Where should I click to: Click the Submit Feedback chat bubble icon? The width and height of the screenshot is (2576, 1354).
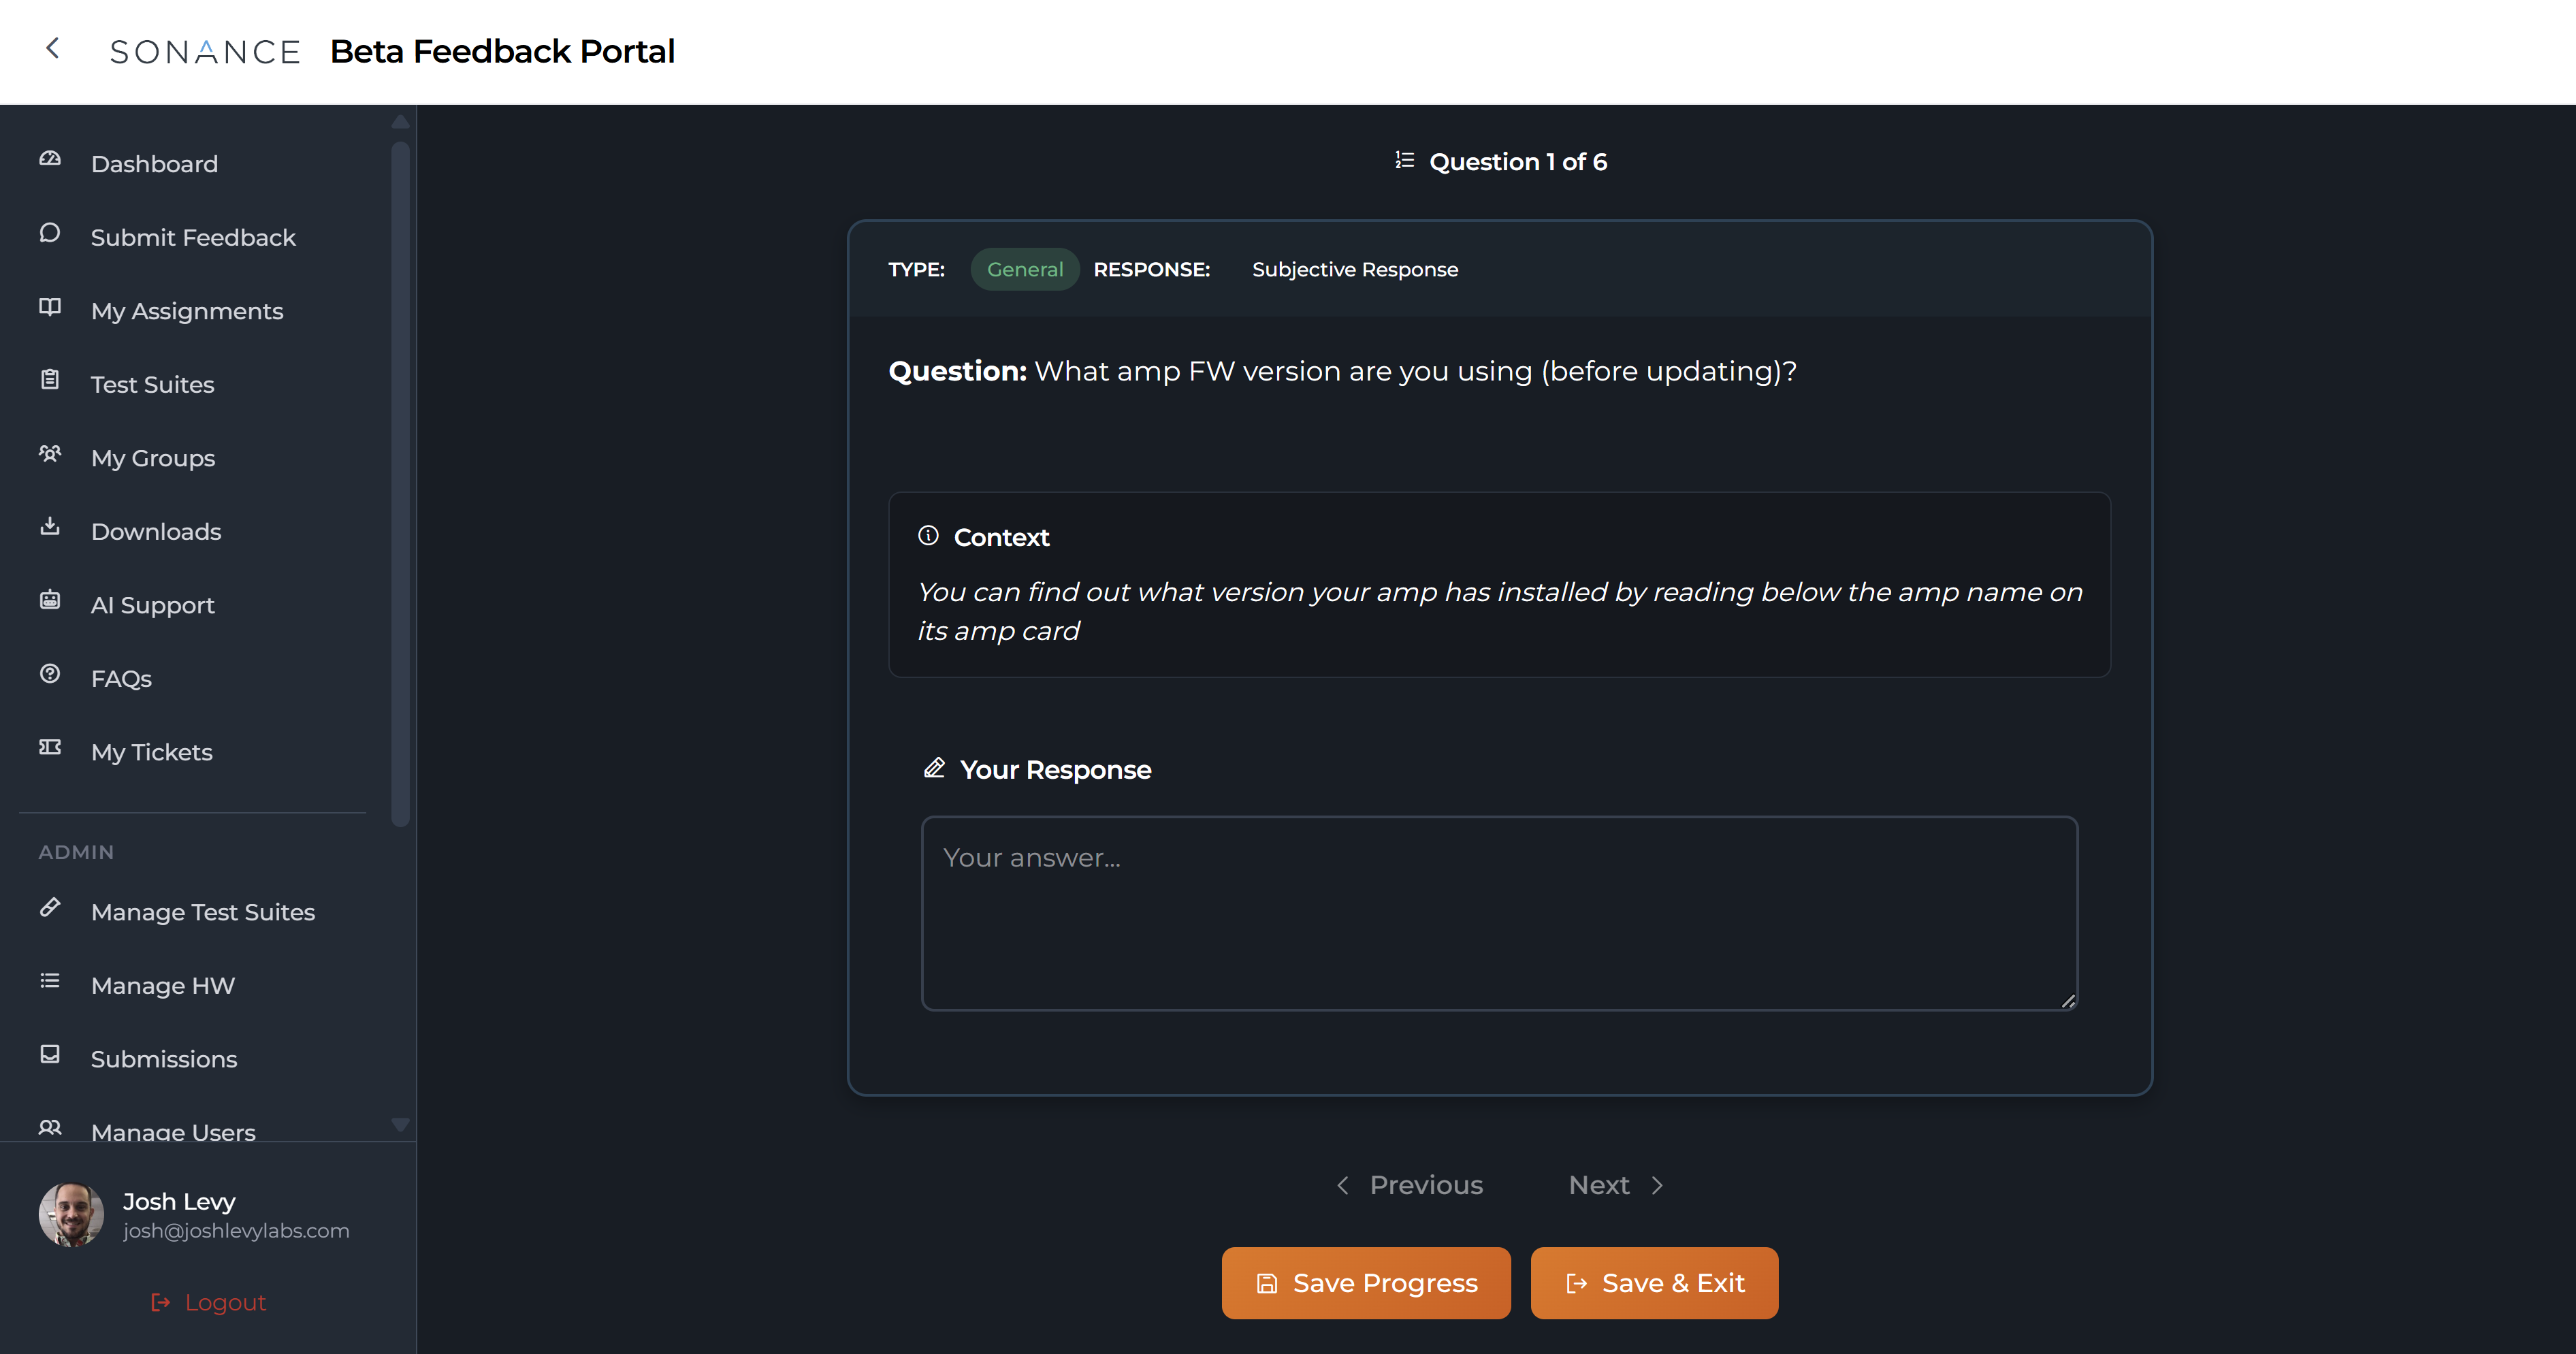tap(50, 233)
